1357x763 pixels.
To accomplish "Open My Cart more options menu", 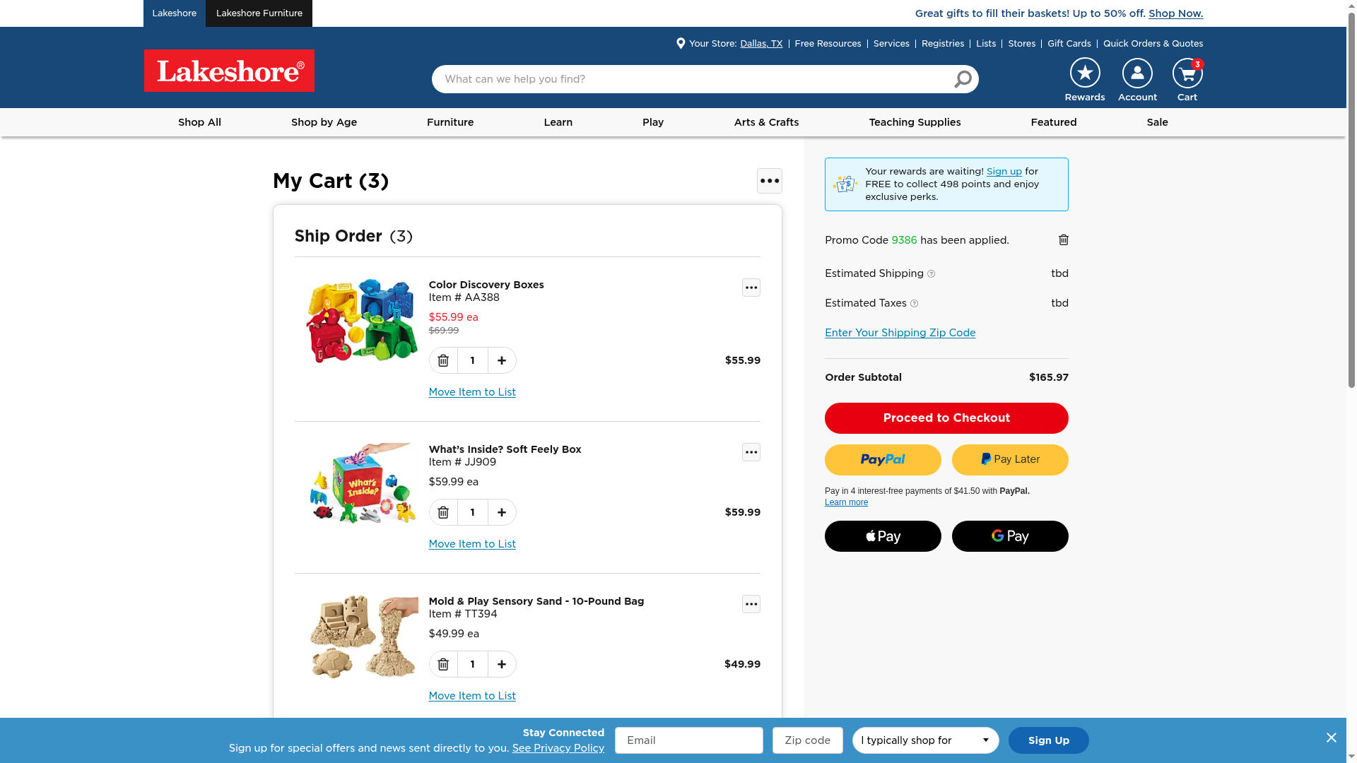I will [769, 181].
